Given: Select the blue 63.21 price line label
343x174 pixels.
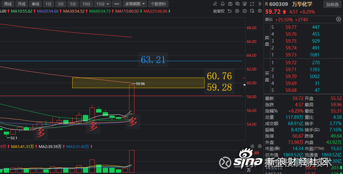Looking at the screenshot, I should coord(153,60).
